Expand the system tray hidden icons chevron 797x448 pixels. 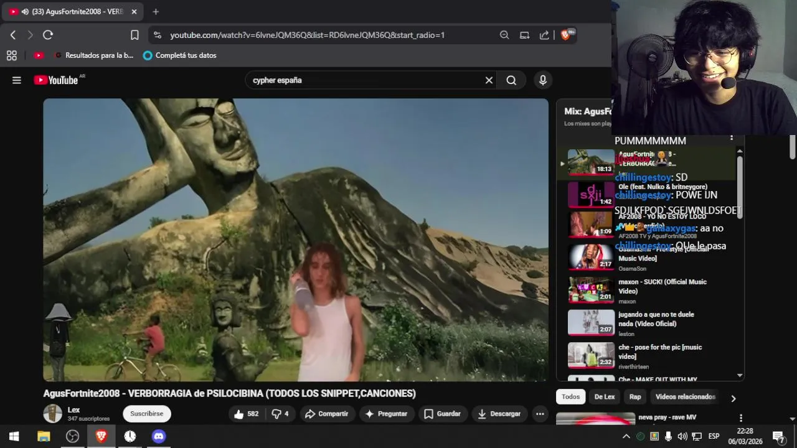coord(626,436)
